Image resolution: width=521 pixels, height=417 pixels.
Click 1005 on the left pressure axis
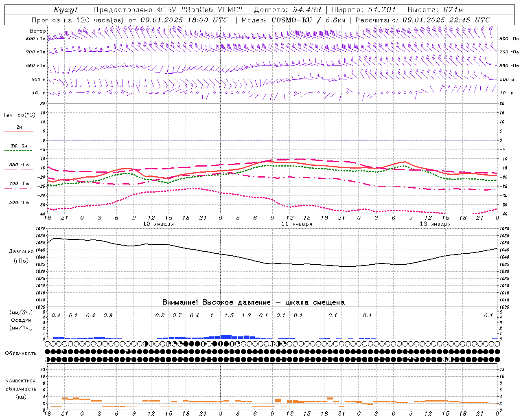41,307
